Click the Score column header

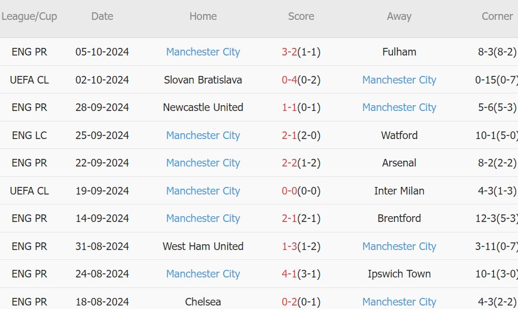(301, 16)
